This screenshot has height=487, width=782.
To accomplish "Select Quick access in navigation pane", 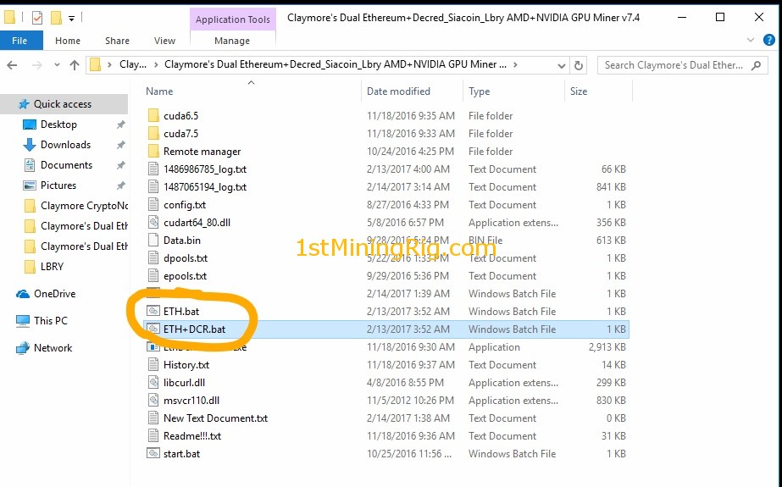I will [x=63, y=104].
